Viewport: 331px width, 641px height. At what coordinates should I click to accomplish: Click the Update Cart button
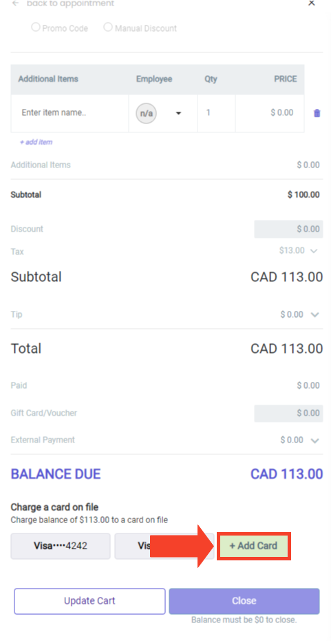pyautogui.click(x=89, y=601)
